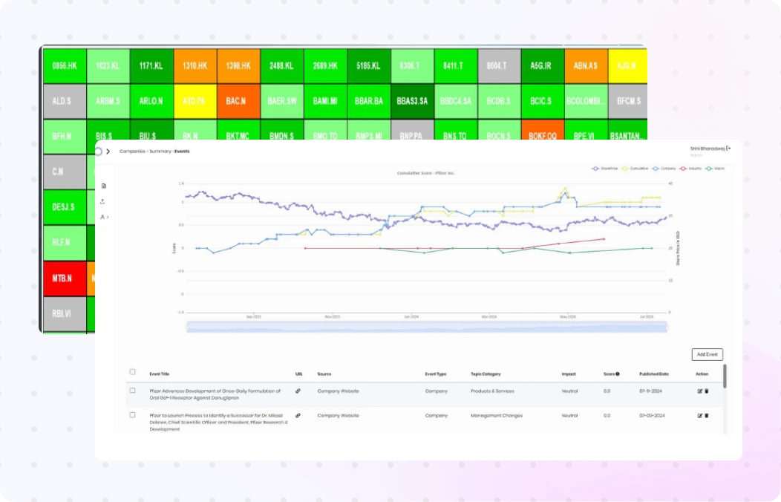Image resolution: width=781 pixels, height=502 pixels.
Task: Click the dark green BBAS3.SA heatmap tile
Action: coord(412,101)
